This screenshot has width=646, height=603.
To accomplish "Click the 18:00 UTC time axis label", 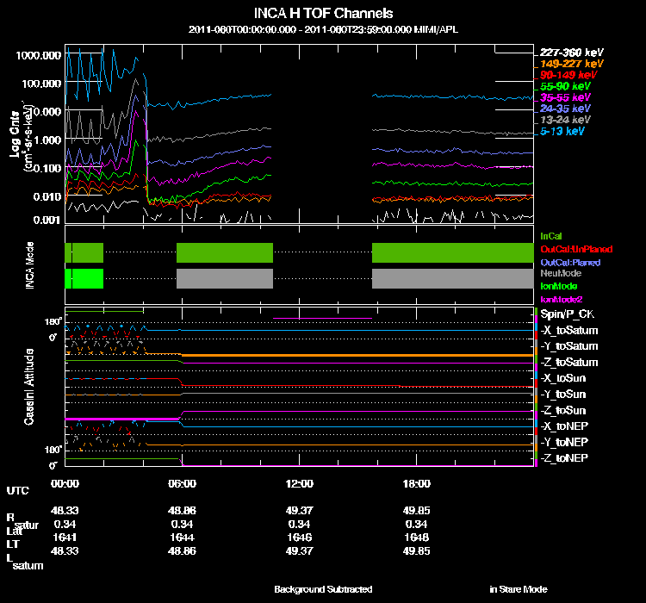I will pyautogui.click(x=417, y=483).
